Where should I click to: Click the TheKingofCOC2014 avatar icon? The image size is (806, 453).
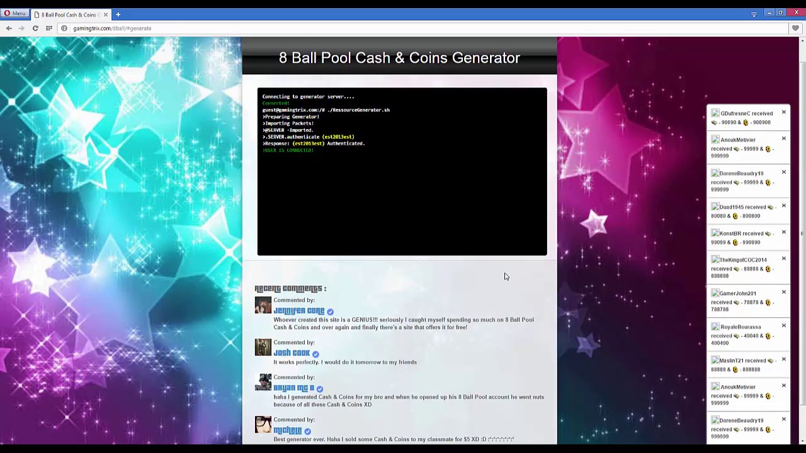(x=715, y=259)
